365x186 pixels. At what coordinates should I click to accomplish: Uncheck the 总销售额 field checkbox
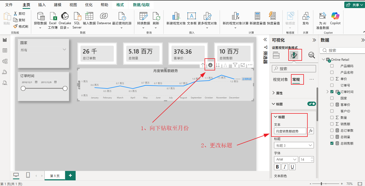(x=332, y=143)
